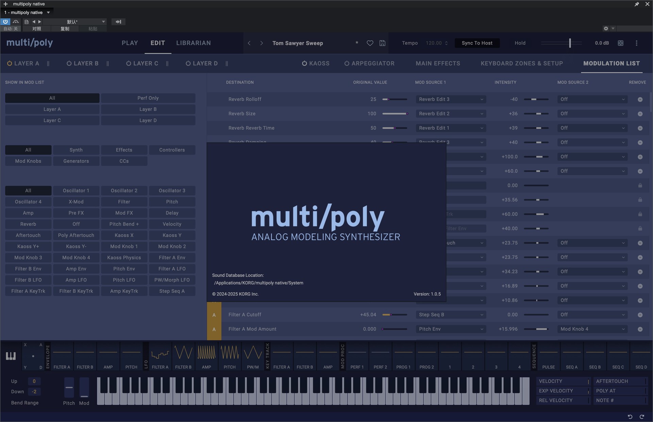Open the Step Seq B source dropdown
Viewport: 653px width, 422px height.
click(x=451, y=315)
